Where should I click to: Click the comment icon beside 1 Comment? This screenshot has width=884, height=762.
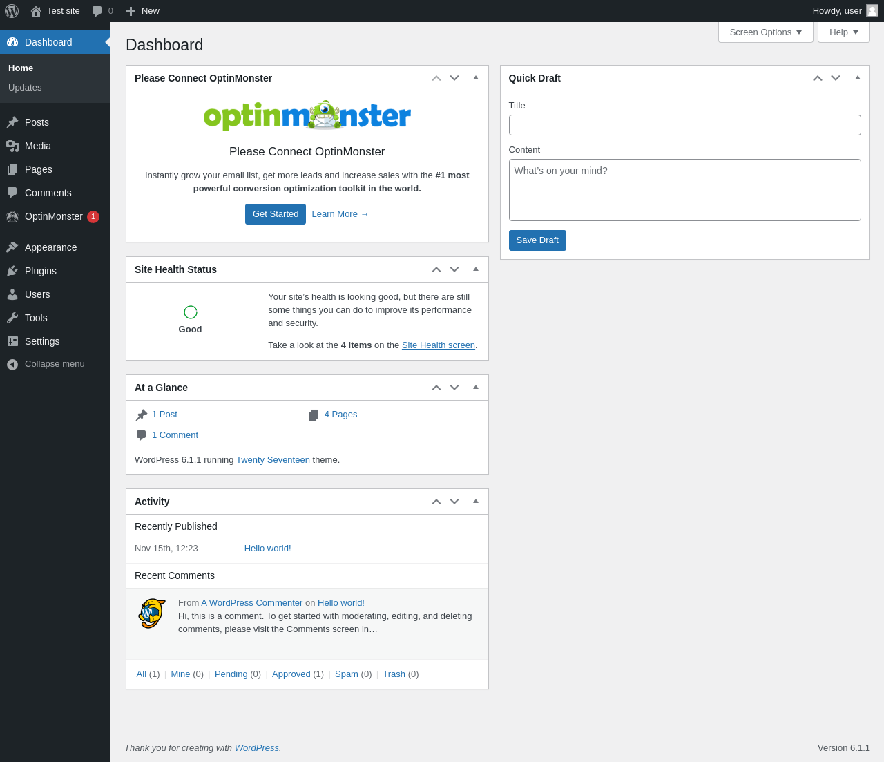pos(142,435)
